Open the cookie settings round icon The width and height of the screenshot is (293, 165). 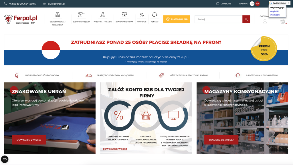click(x=5, y=159)
